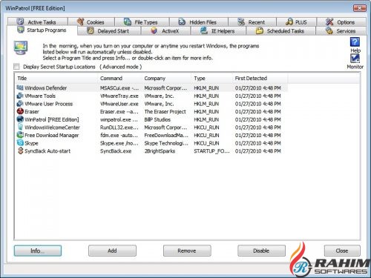
Task: Sort by the Type column header
Action: [x=211, y=79]
